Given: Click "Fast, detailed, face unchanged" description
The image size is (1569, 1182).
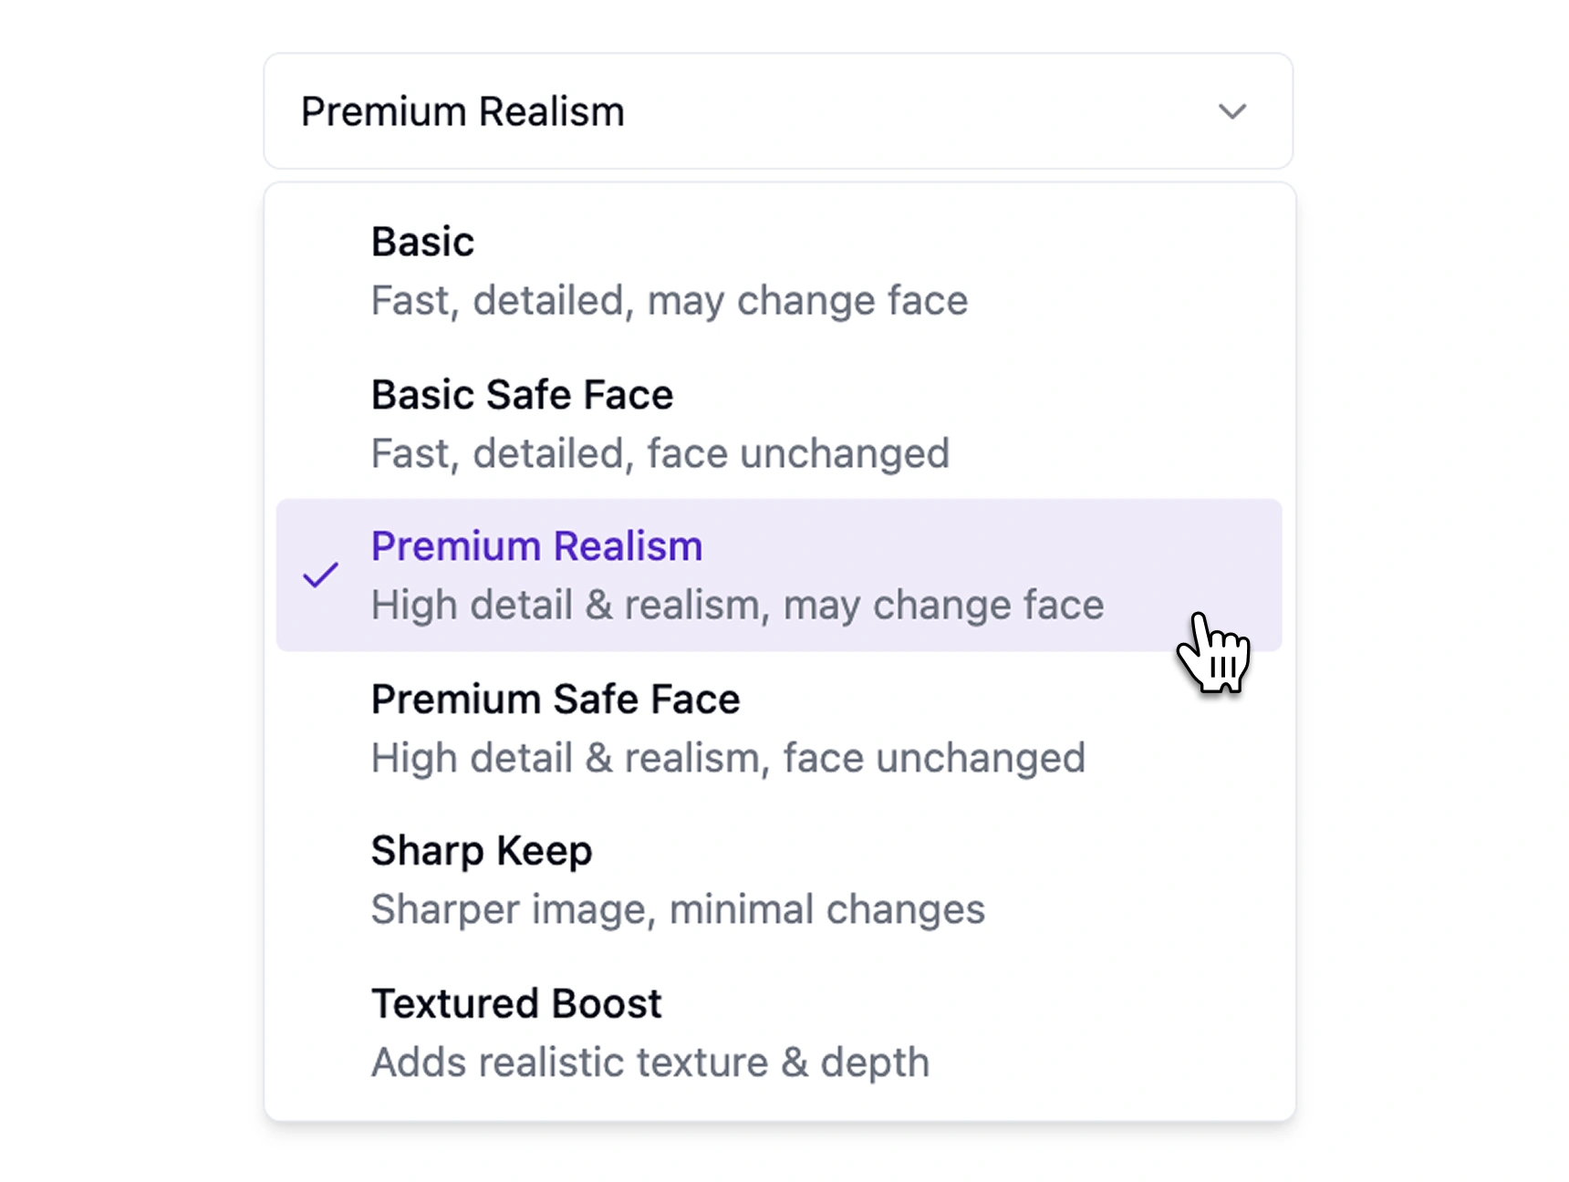Looking at the screenshot, I should 660,454.
